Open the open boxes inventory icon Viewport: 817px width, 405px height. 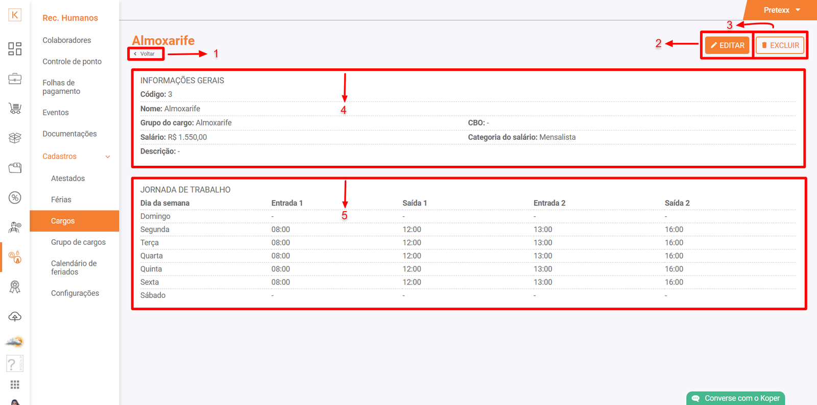pos(15,138)
